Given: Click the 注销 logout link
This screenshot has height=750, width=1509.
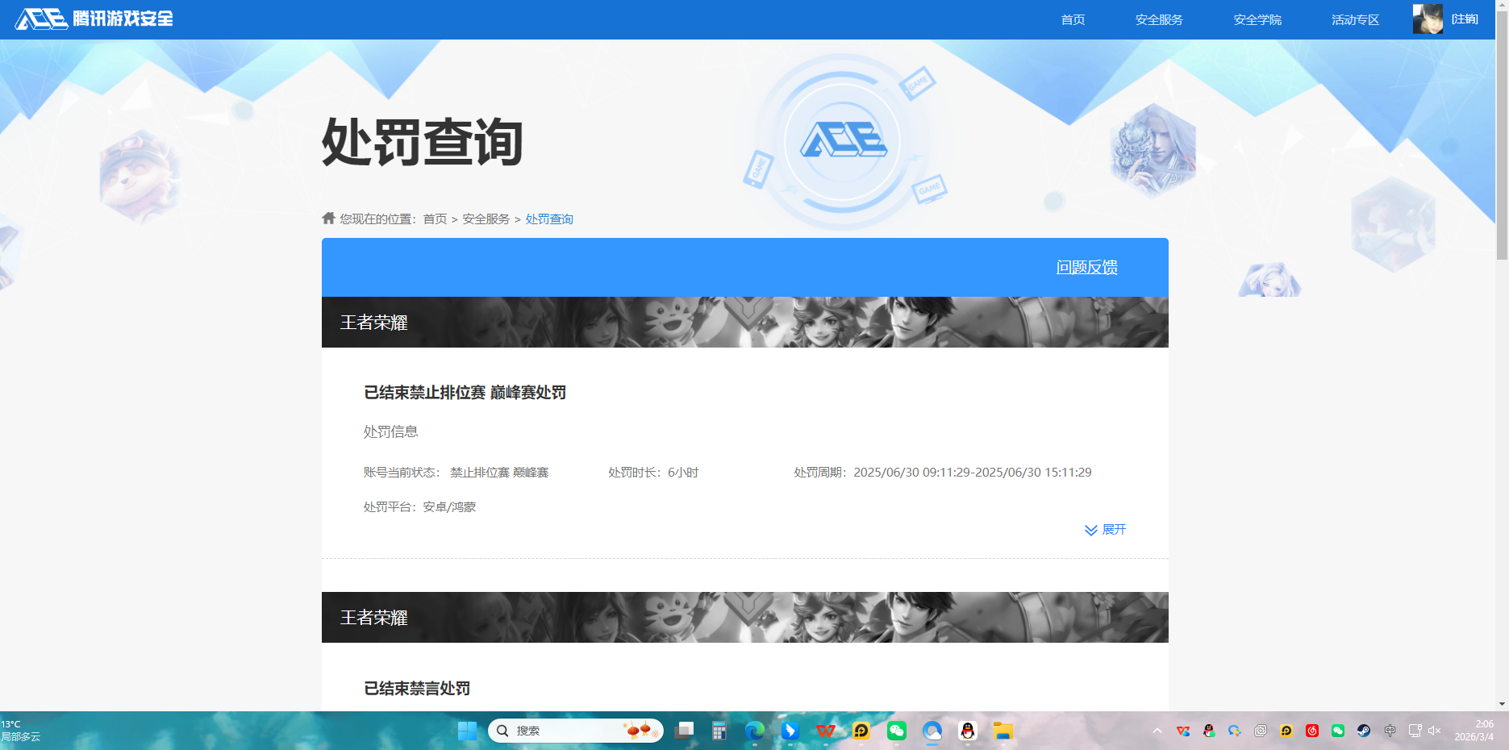Looking at the screenshot, I should 1465,19.
